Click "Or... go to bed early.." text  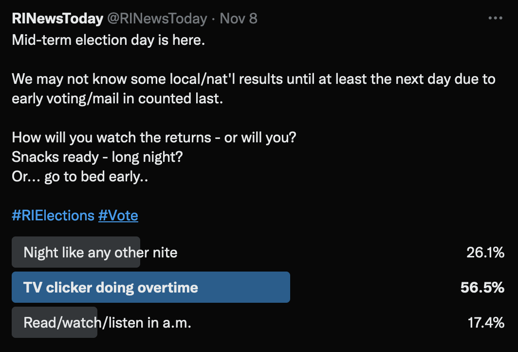[x=80, y=176]
